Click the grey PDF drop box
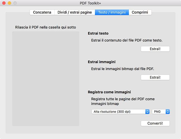This screenshot has width=181, height=139. point(46,79)
